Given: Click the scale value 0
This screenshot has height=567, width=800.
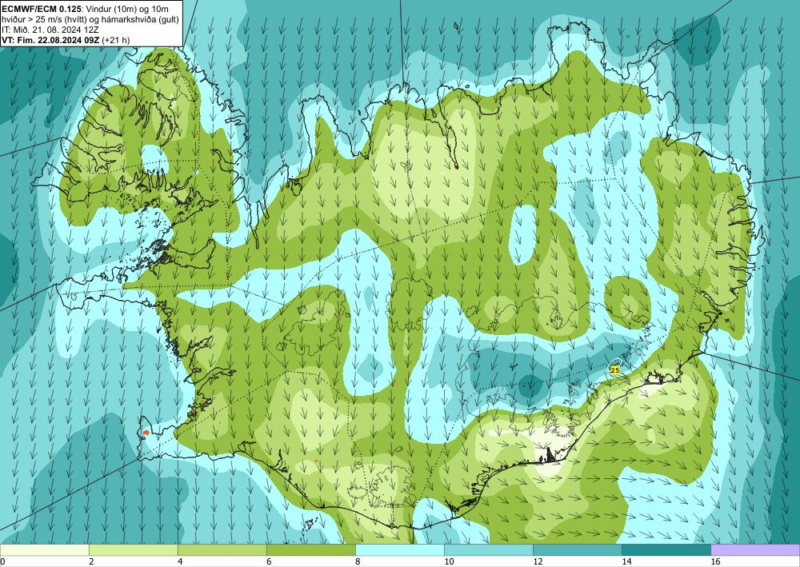Looking at the screenshot, I should (x=2, y=561).
